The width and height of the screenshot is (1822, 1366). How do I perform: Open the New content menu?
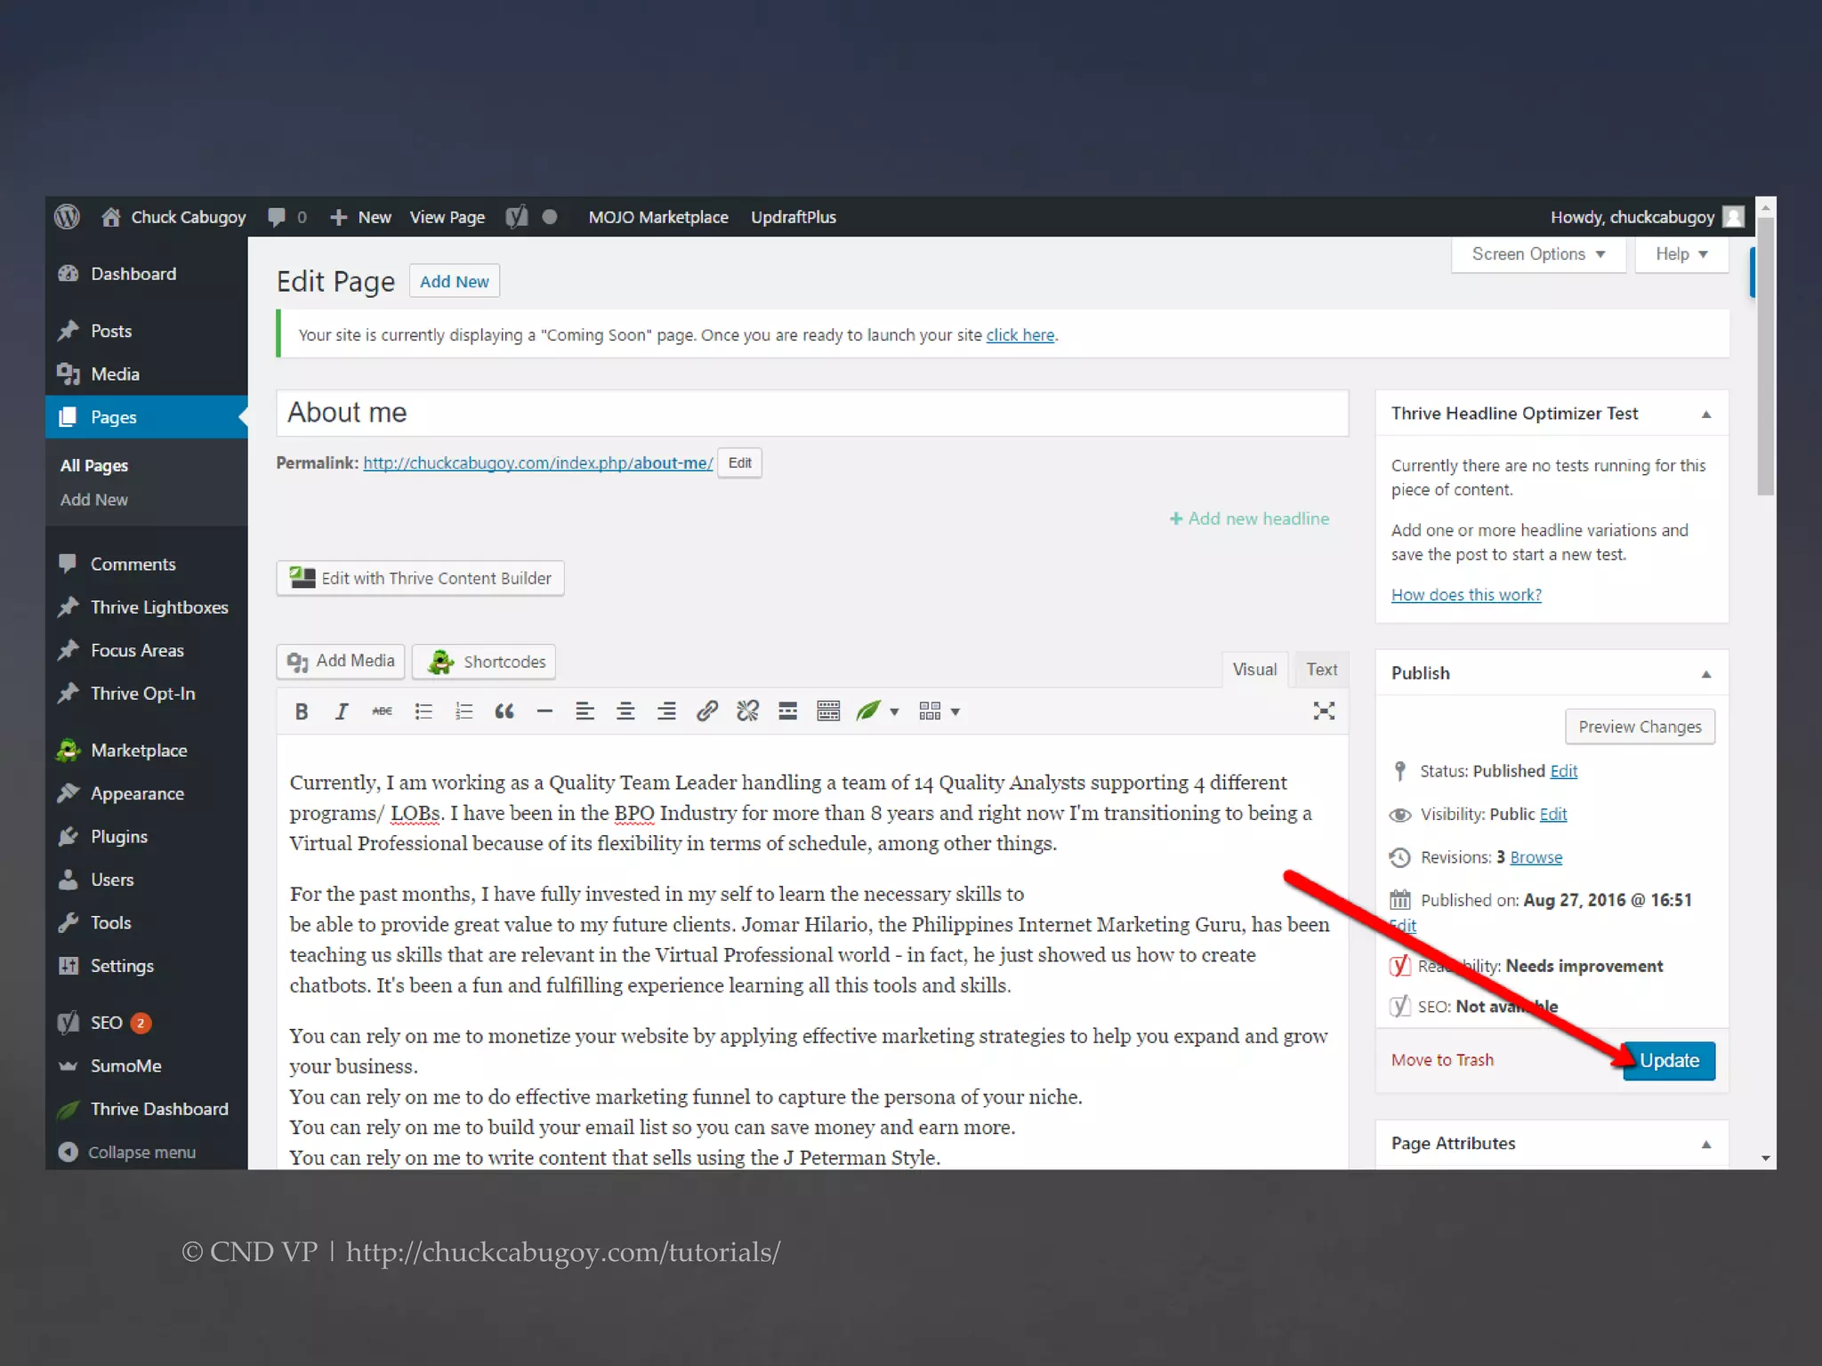pos(360,217)
